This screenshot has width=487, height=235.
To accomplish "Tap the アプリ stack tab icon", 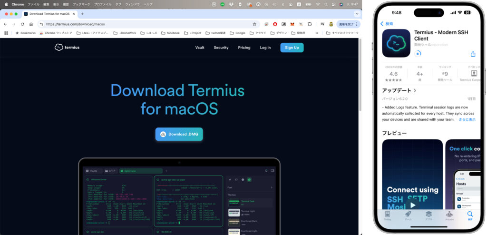I will 429,214.
